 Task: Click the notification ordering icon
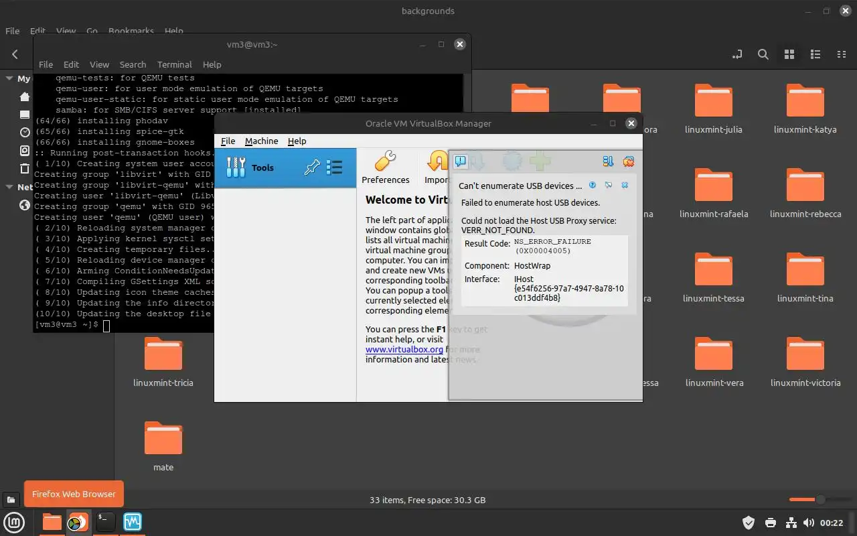click(608, 161)
